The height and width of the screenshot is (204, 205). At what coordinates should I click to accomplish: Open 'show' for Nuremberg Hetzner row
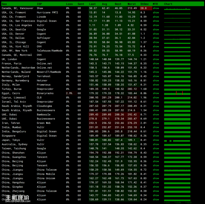(x=156, y=81)
